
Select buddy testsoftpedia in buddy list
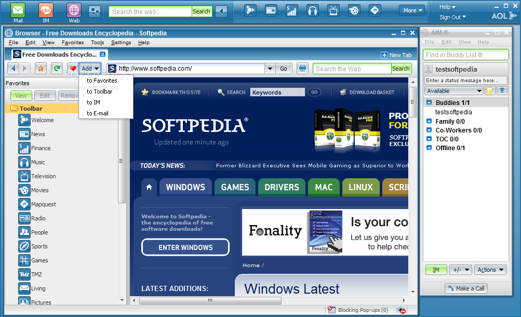coord(453,112)
